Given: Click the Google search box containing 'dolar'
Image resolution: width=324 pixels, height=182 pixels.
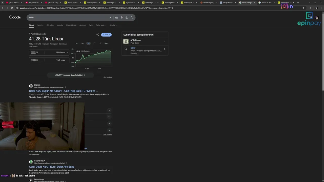Looking at the screenshot, I should pos(68,17).
